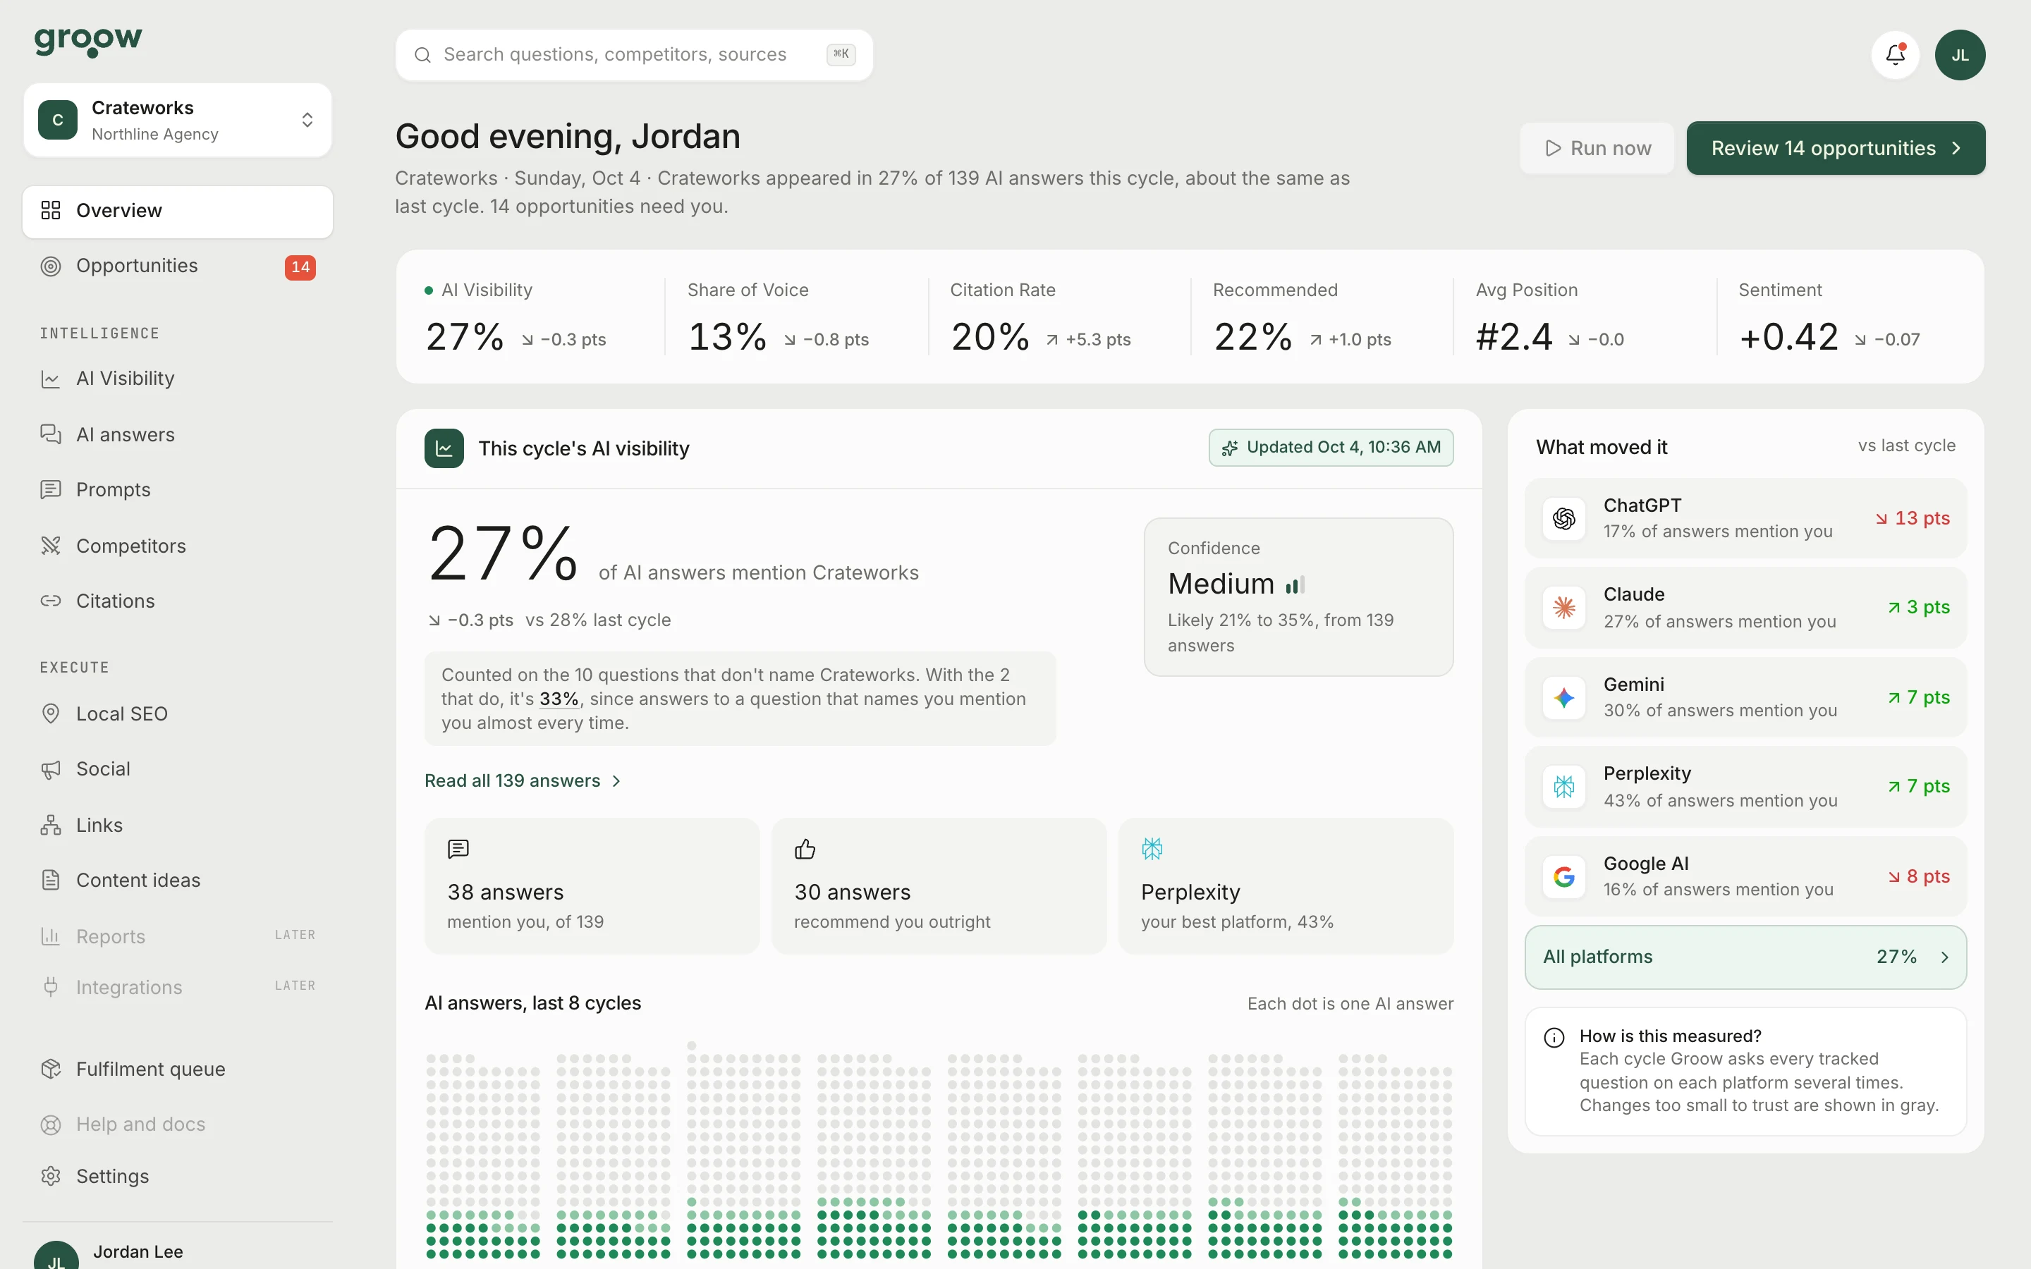Click Review 14 opportunities button
The height and width of the screenshot is (1269, 2031).
pos(1836,149)
